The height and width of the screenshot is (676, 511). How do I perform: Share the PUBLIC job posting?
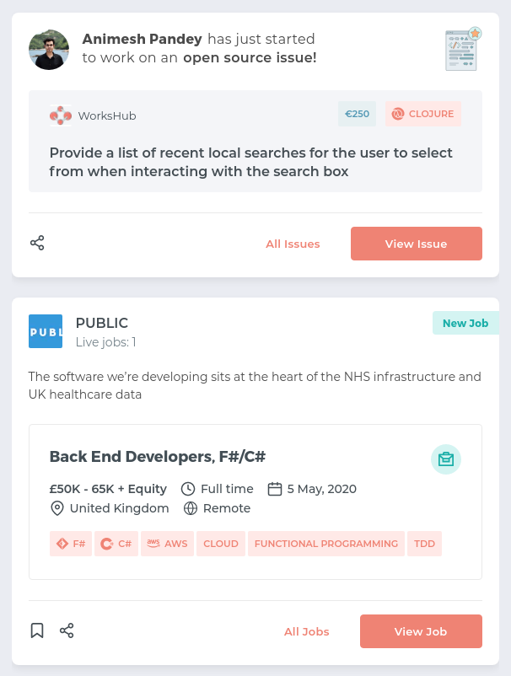click(x=67, y=630)
